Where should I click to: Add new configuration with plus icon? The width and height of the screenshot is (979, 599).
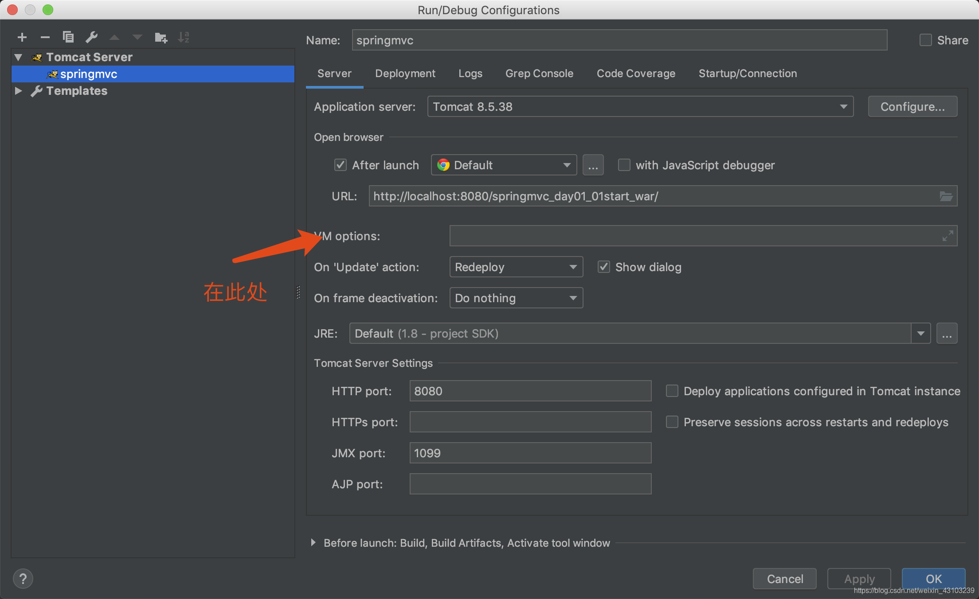pos(22,37)
